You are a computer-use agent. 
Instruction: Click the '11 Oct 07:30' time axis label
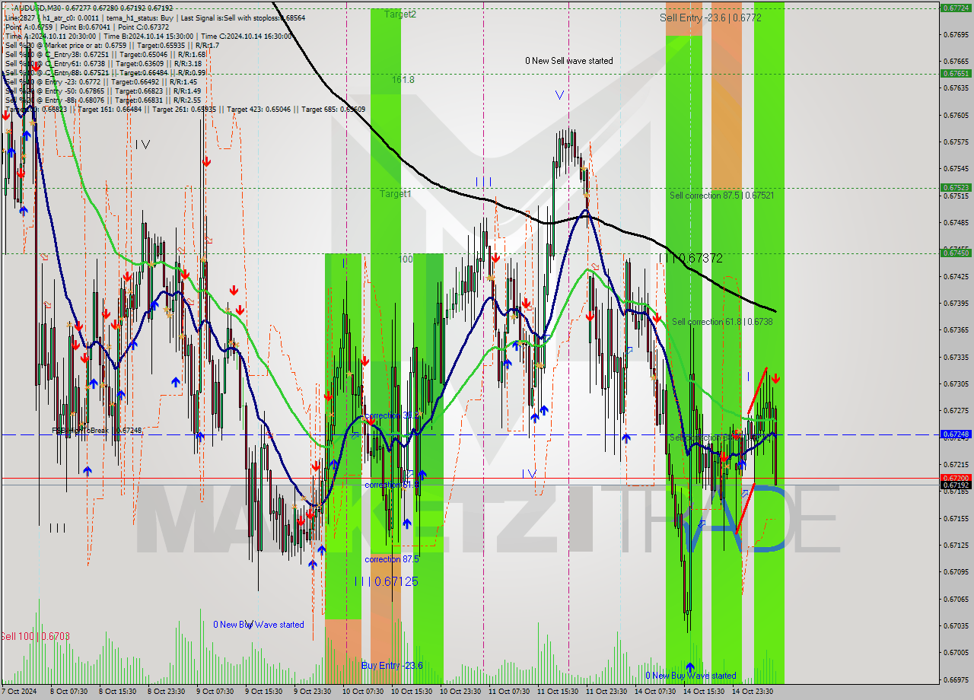(509, 692)
